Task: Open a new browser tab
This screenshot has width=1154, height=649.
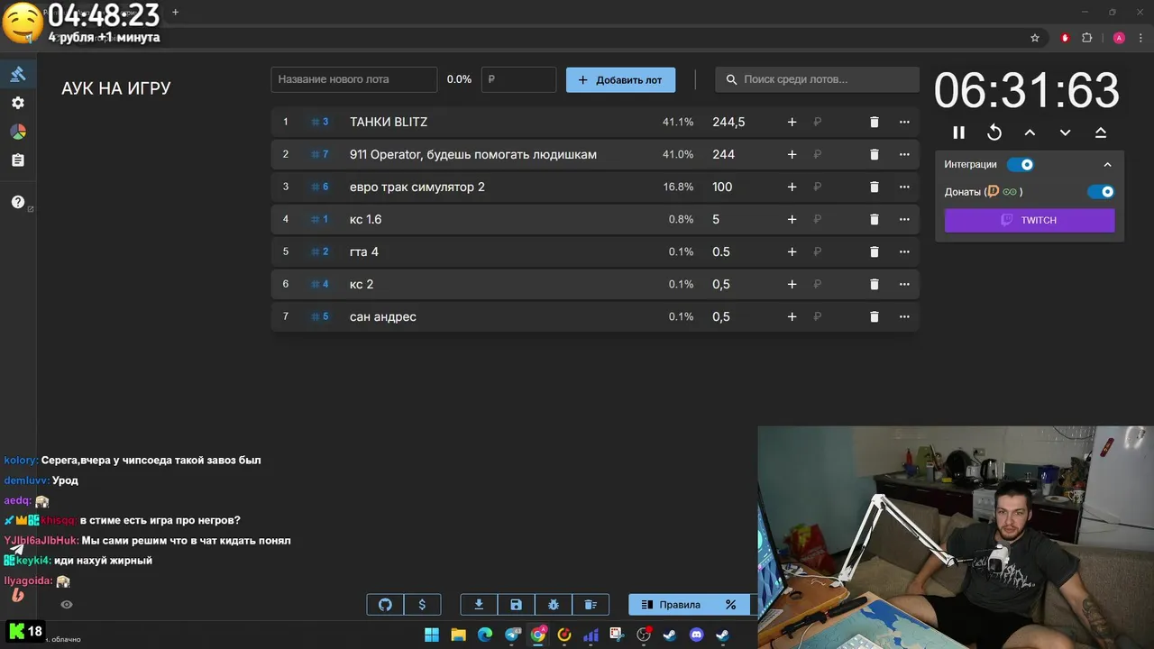Action: coord(175,12)
